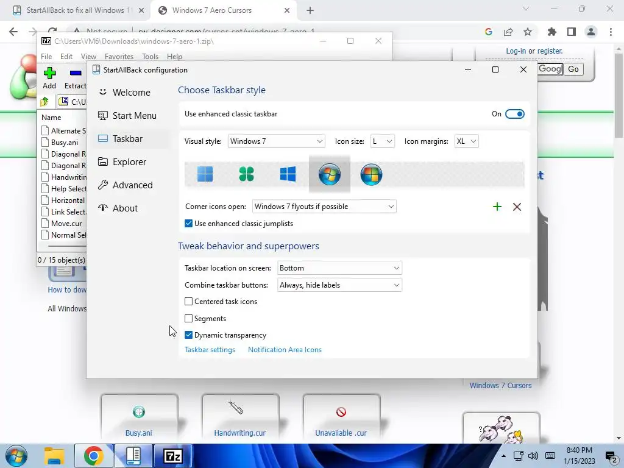Open the File menu in 7-Zip
Screen dimensions: 624x468
(46, 57)
